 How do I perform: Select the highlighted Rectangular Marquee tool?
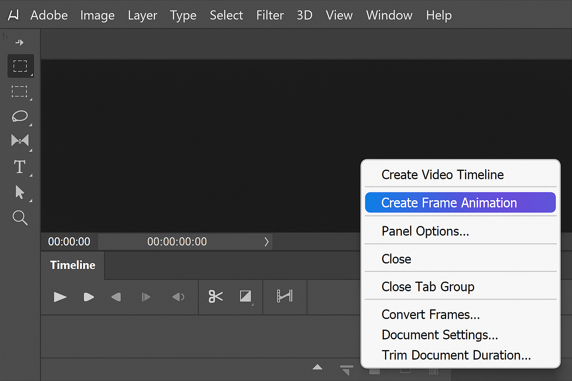[20, 66]
